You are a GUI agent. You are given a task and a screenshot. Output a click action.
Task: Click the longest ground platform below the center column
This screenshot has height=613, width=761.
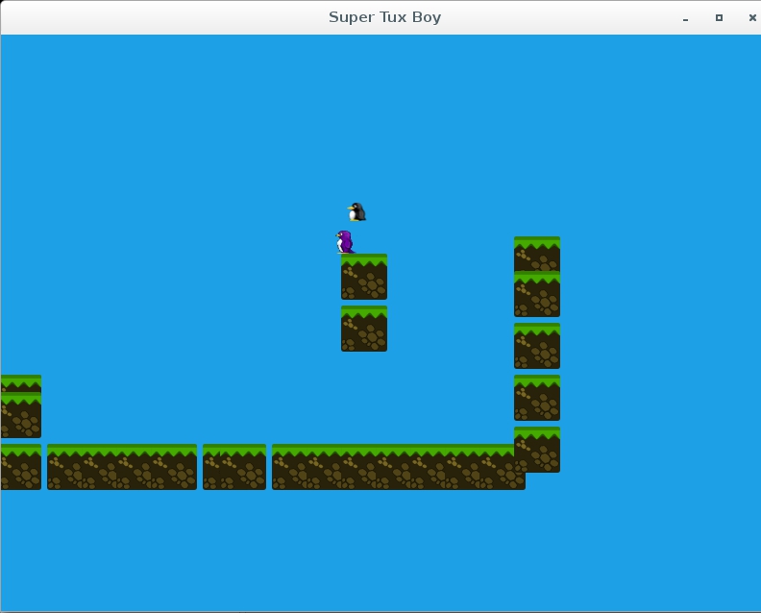[x=398, y=468]
